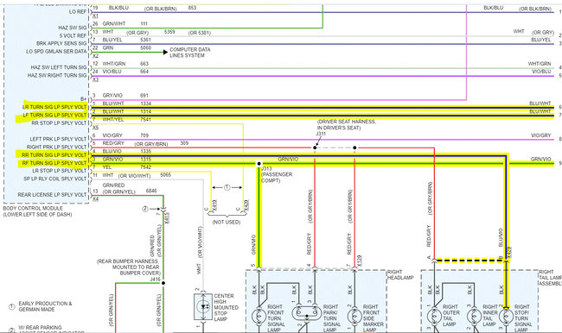Select the 'WHT/YEL' wire color label

[x=113, y=119]
